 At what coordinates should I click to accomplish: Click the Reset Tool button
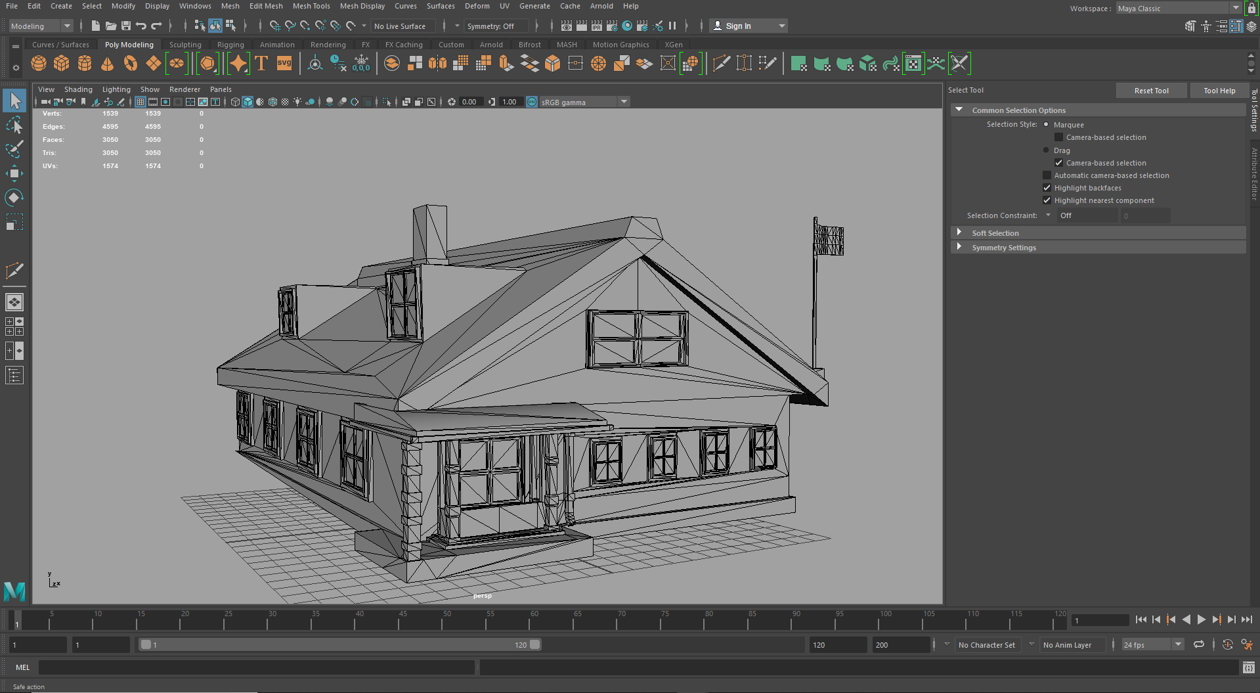point(1151,90)
